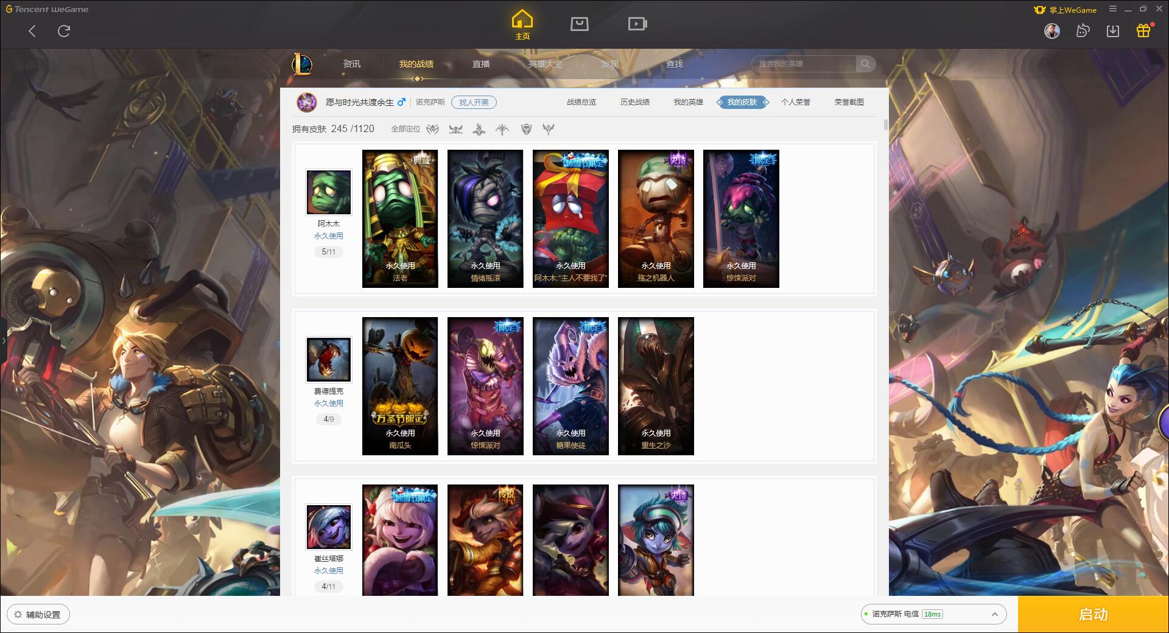The image size is (1169, 633).
Task: Open the 南瓜头 skin card
Action: (400, 386)
